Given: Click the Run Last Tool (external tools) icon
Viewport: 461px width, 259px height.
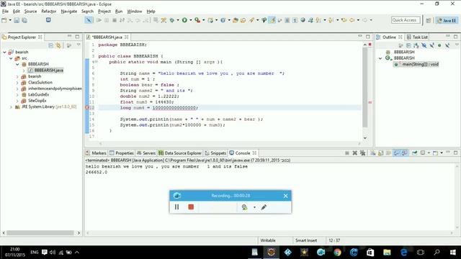Looking at the screenshot, I should coord(197,20).
